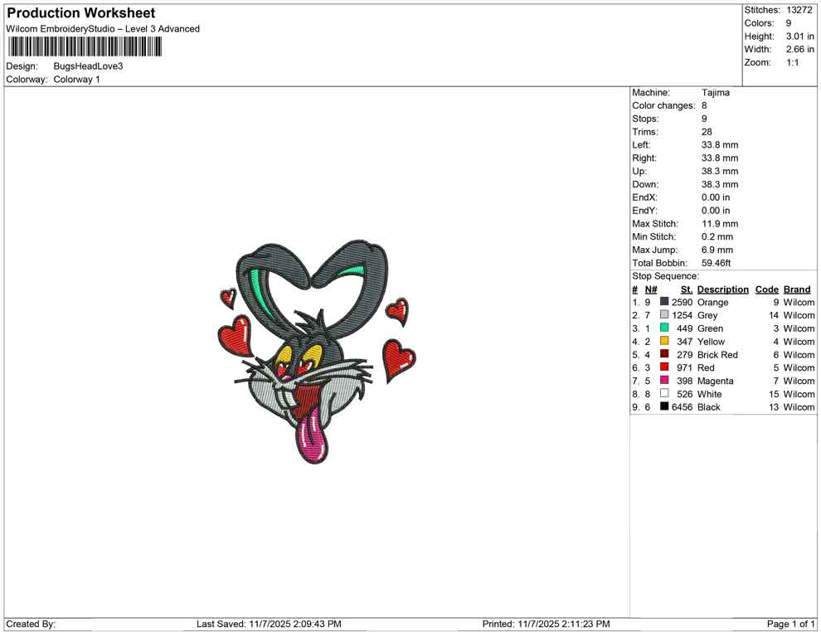Viewport: 821px width, 632px height.
Task: Click the Red thread swatch at stop 6
Action: click(x=663, y=367)
